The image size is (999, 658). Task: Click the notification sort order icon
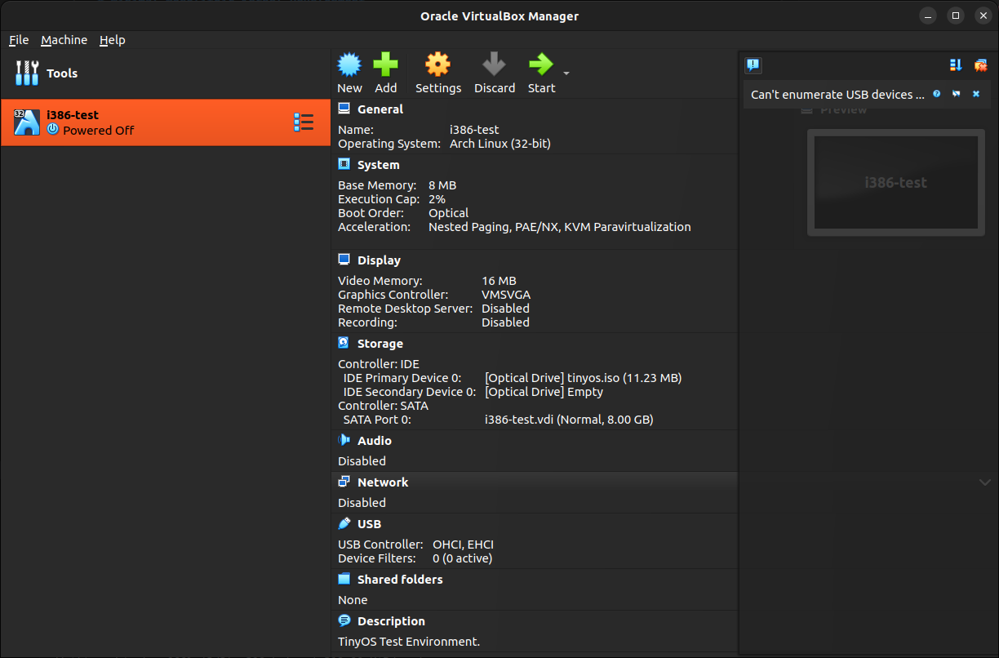(956, 65)
